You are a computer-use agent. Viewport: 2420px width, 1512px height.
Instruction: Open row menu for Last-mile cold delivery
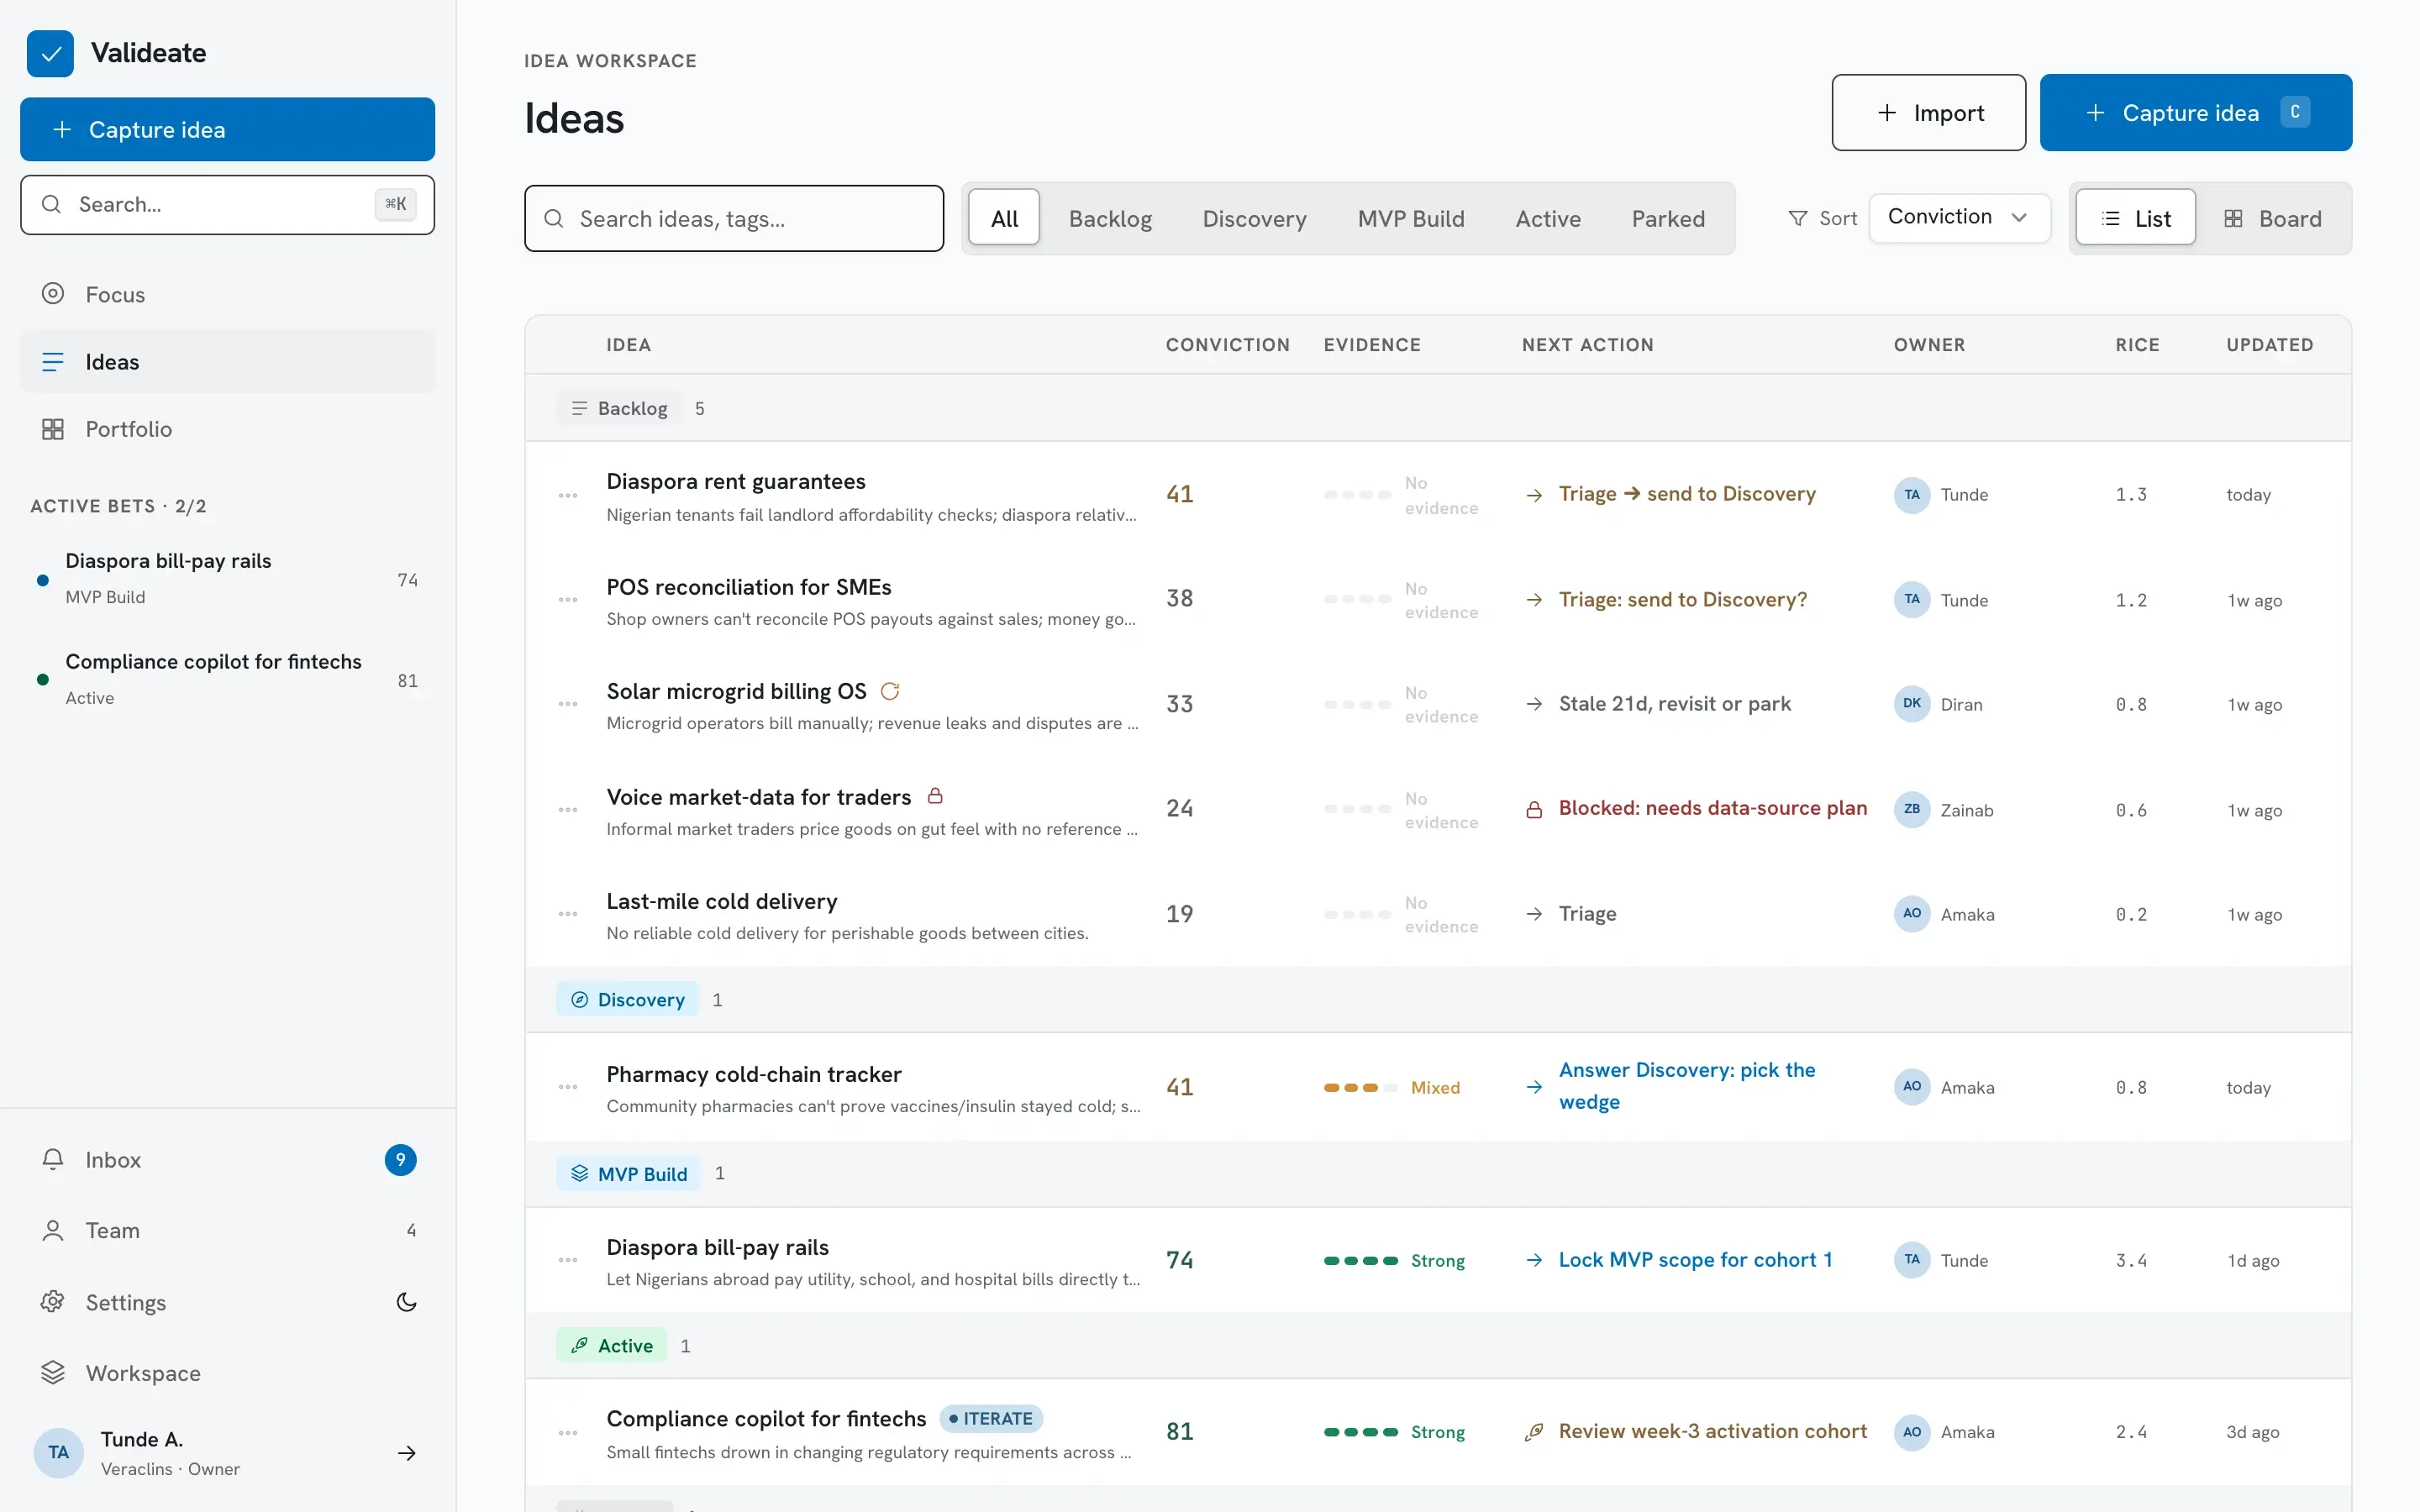(568, 914)
